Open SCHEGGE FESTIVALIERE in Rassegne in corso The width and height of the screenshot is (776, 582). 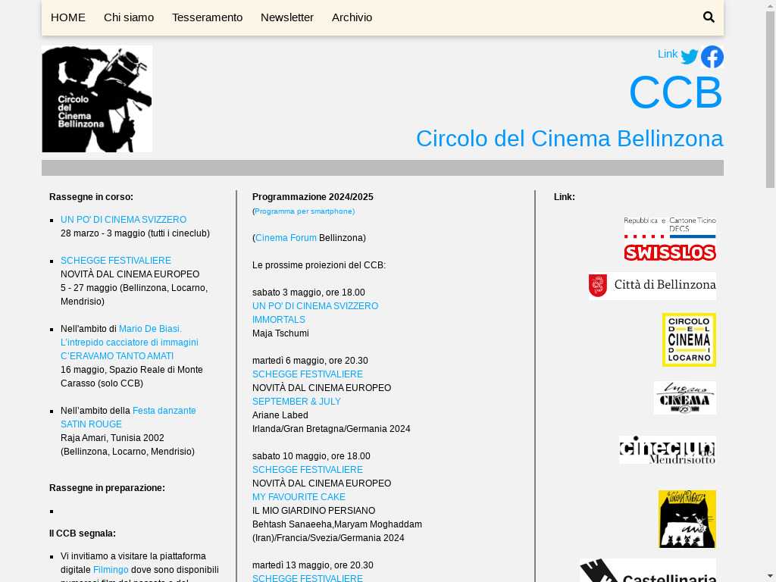point(116,261)
